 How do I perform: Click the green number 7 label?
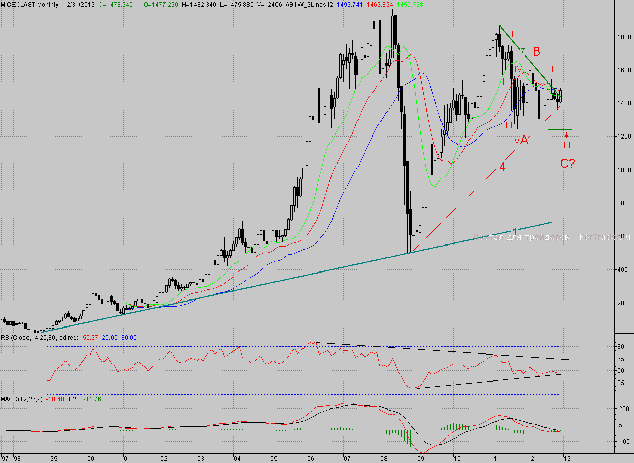(x=522, y=51)
